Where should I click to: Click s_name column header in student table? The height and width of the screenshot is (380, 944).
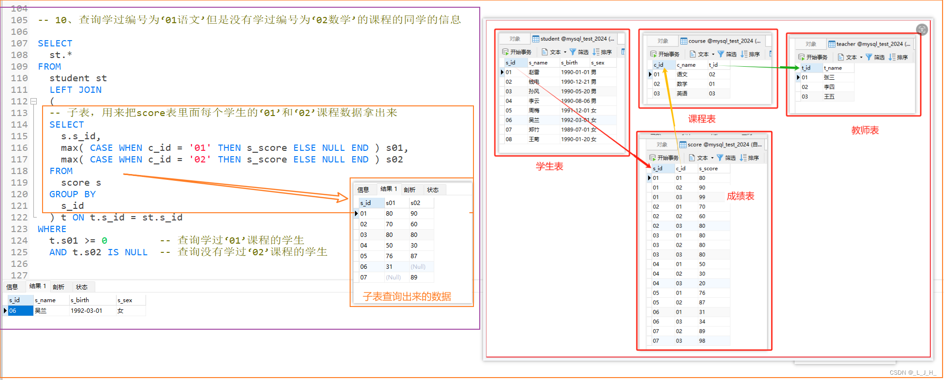pyautogui.click(x=544, y=63)
